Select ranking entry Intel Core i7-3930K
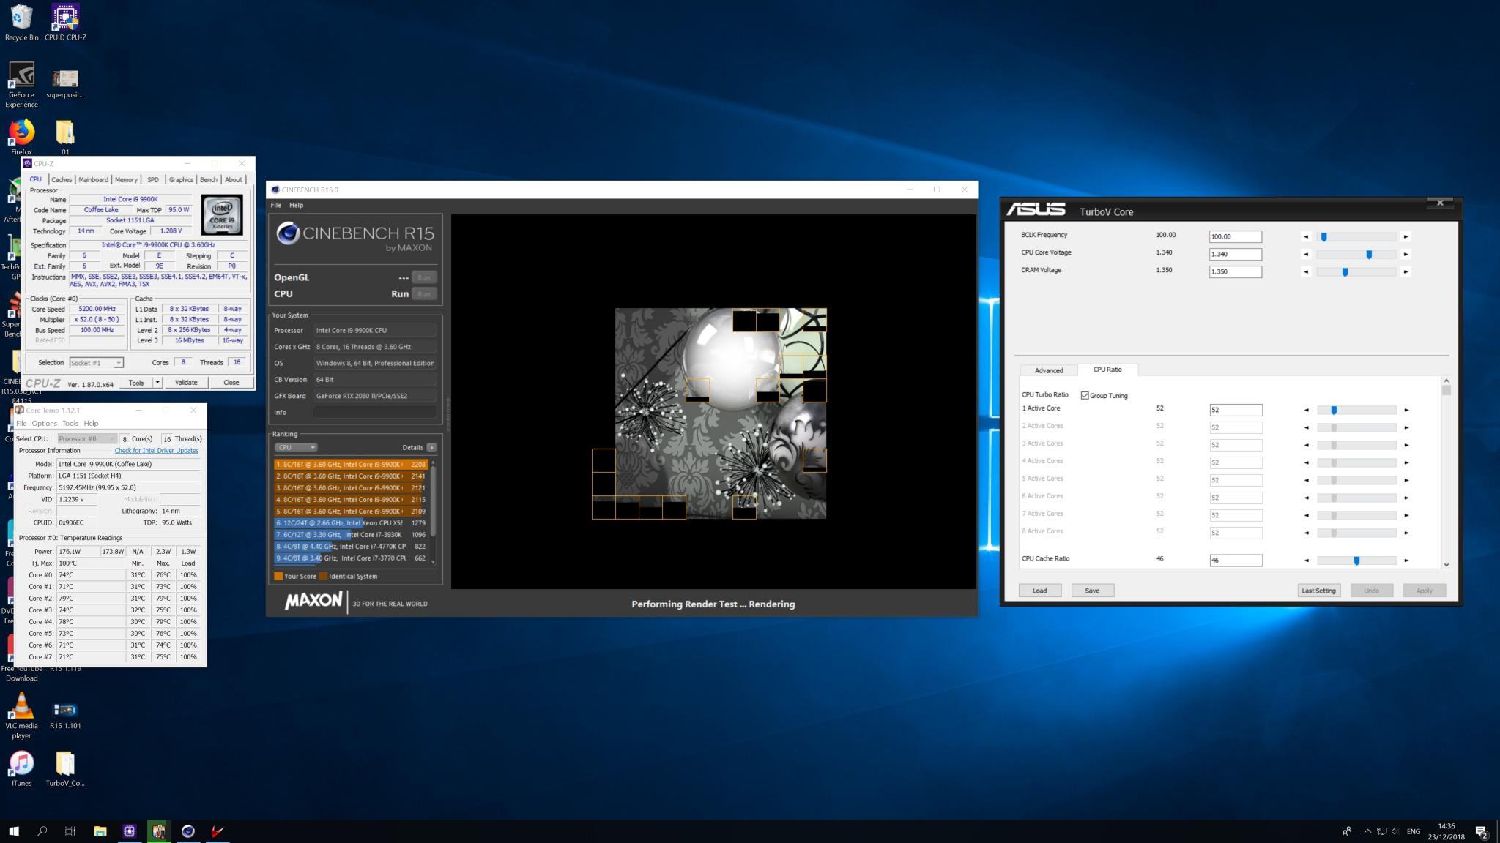The image size is (1500, 843). [351, 534]
